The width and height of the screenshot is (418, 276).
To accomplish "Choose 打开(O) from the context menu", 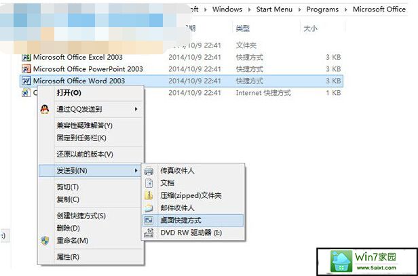I will 91,93.
